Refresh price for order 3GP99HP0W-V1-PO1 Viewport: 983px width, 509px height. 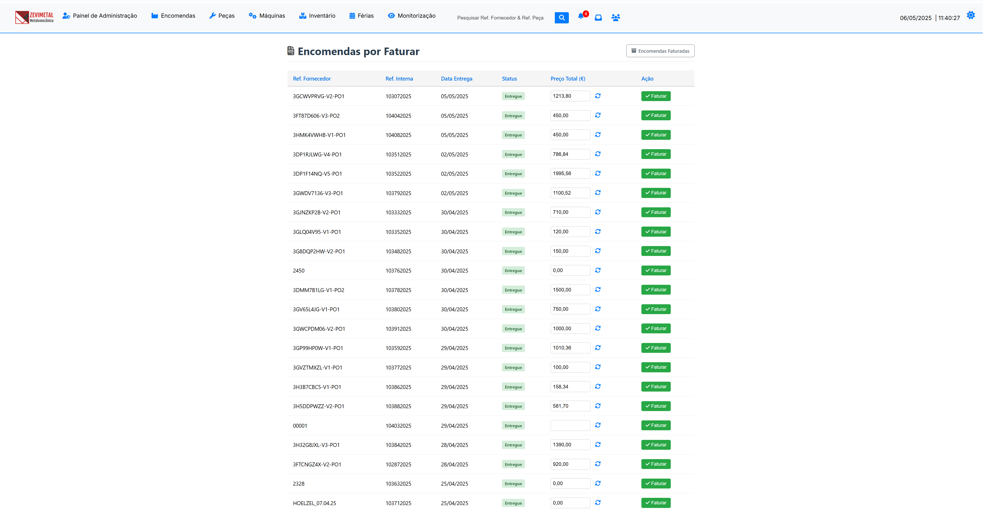click(598, 348)
